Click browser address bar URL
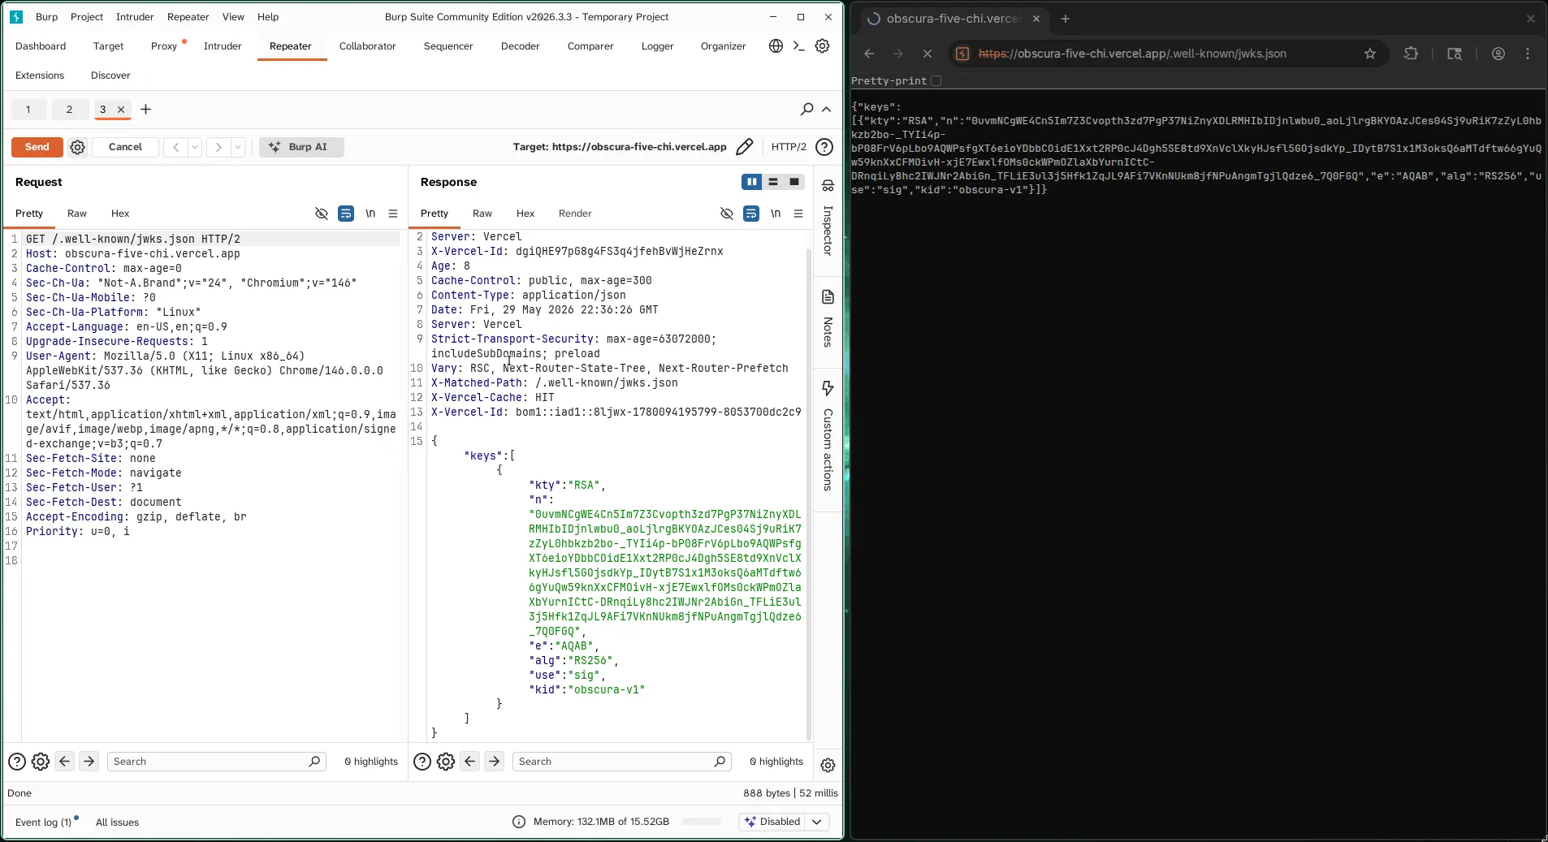 pyautogui.click(x=1132, y=54)
